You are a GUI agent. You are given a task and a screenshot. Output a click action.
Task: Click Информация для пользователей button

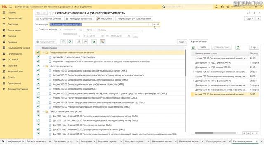[x=134, y=18]
